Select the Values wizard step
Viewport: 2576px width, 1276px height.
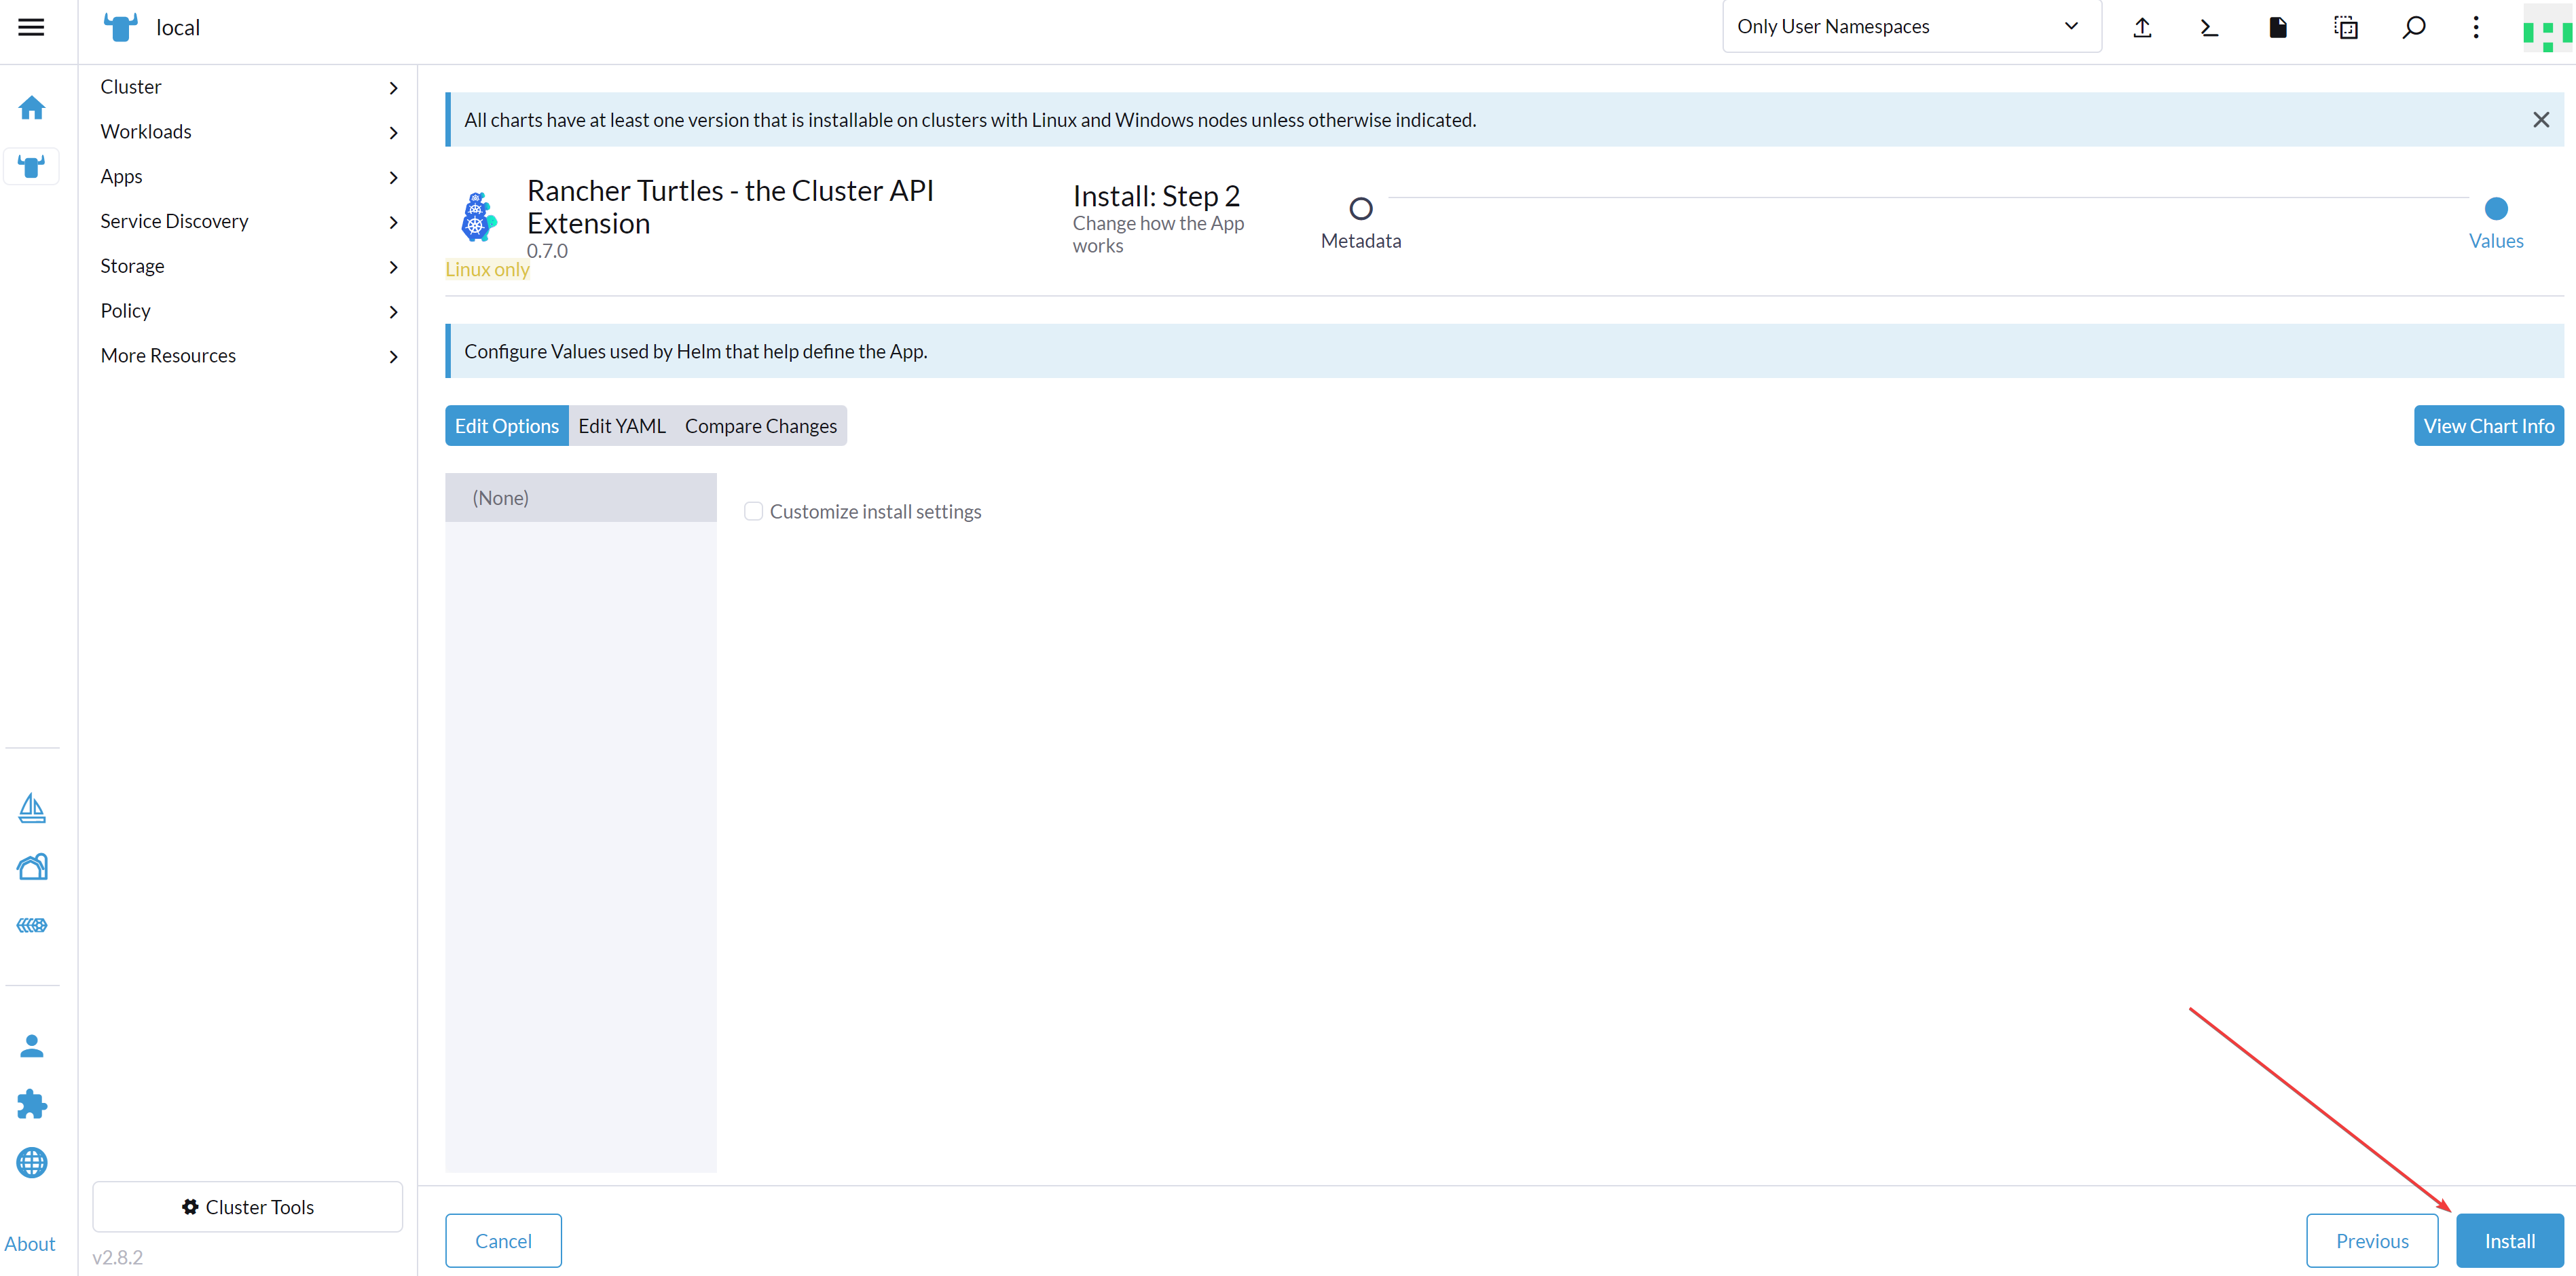[2496, 222]
